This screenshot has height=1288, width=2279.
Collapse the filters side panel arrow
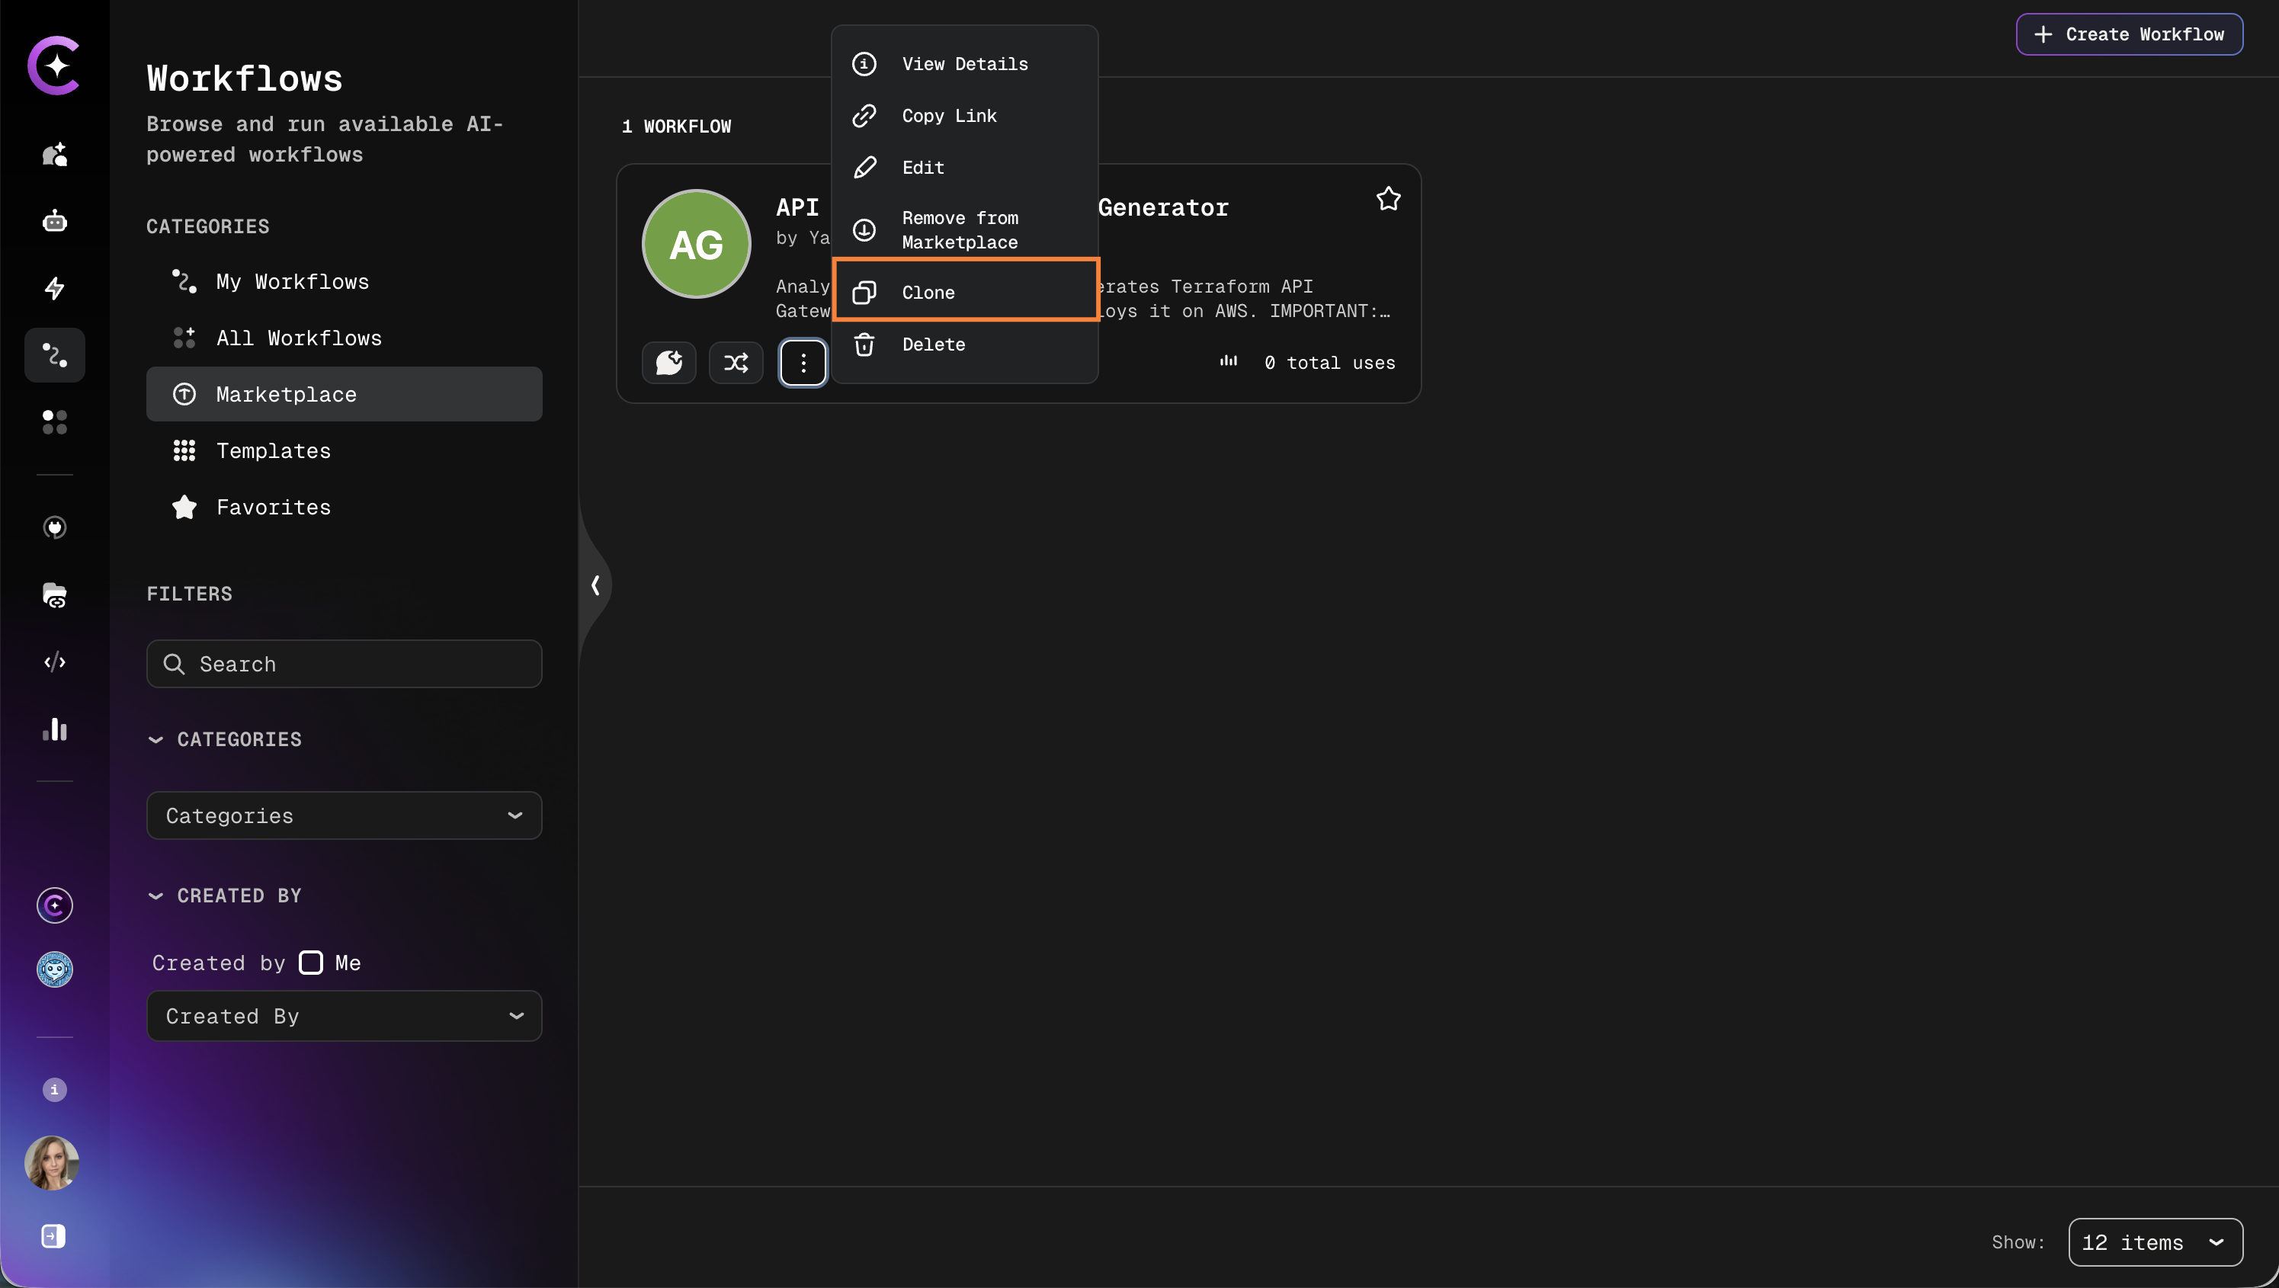pos(595,585)
